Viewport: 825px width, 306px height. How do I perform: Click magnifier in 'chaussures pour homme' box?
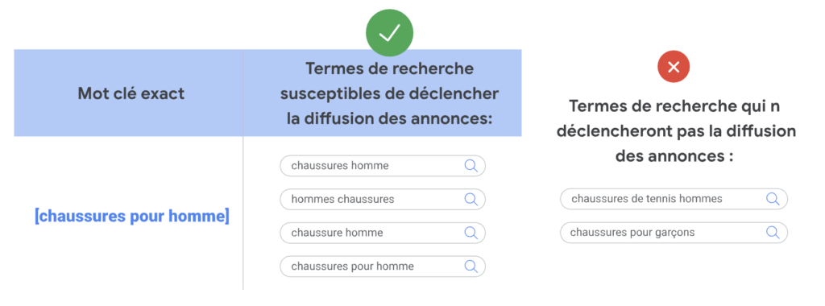click(x=471, y=266)
